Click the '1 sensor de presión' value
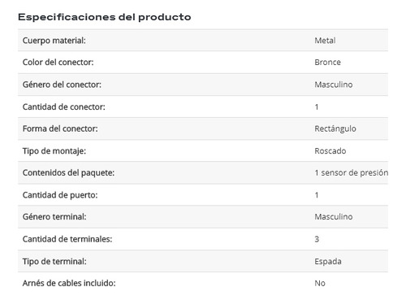The image size is (406, 300). point(352,172)
